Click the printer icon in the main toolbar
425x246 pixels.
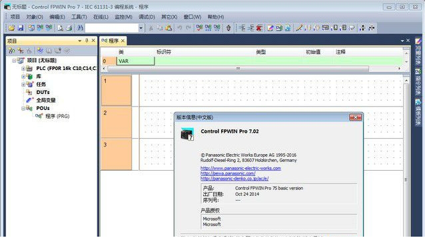pos(69,27)
